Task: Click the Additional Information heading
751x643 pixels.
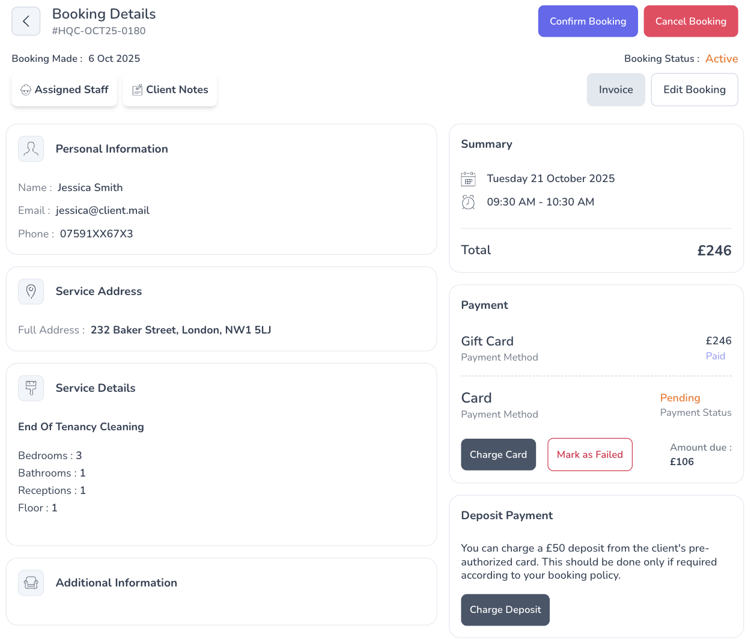Action: pos(117,584)
